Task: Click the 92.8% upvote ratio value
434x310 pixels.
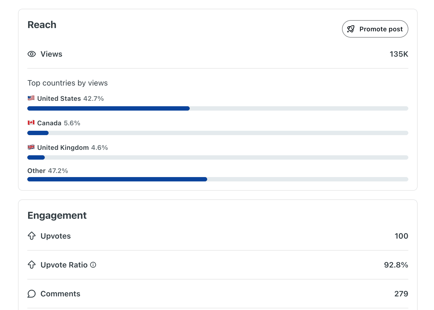Action: (396, 265)
